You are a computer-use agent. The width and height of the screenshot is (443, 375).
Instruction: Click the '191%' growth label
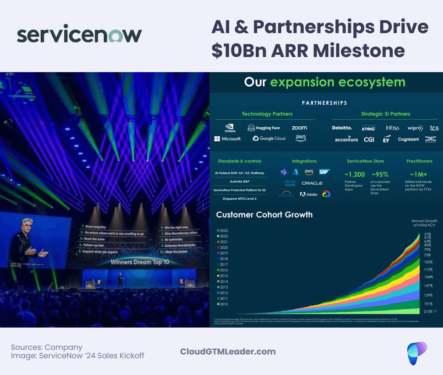click(428, 304)
